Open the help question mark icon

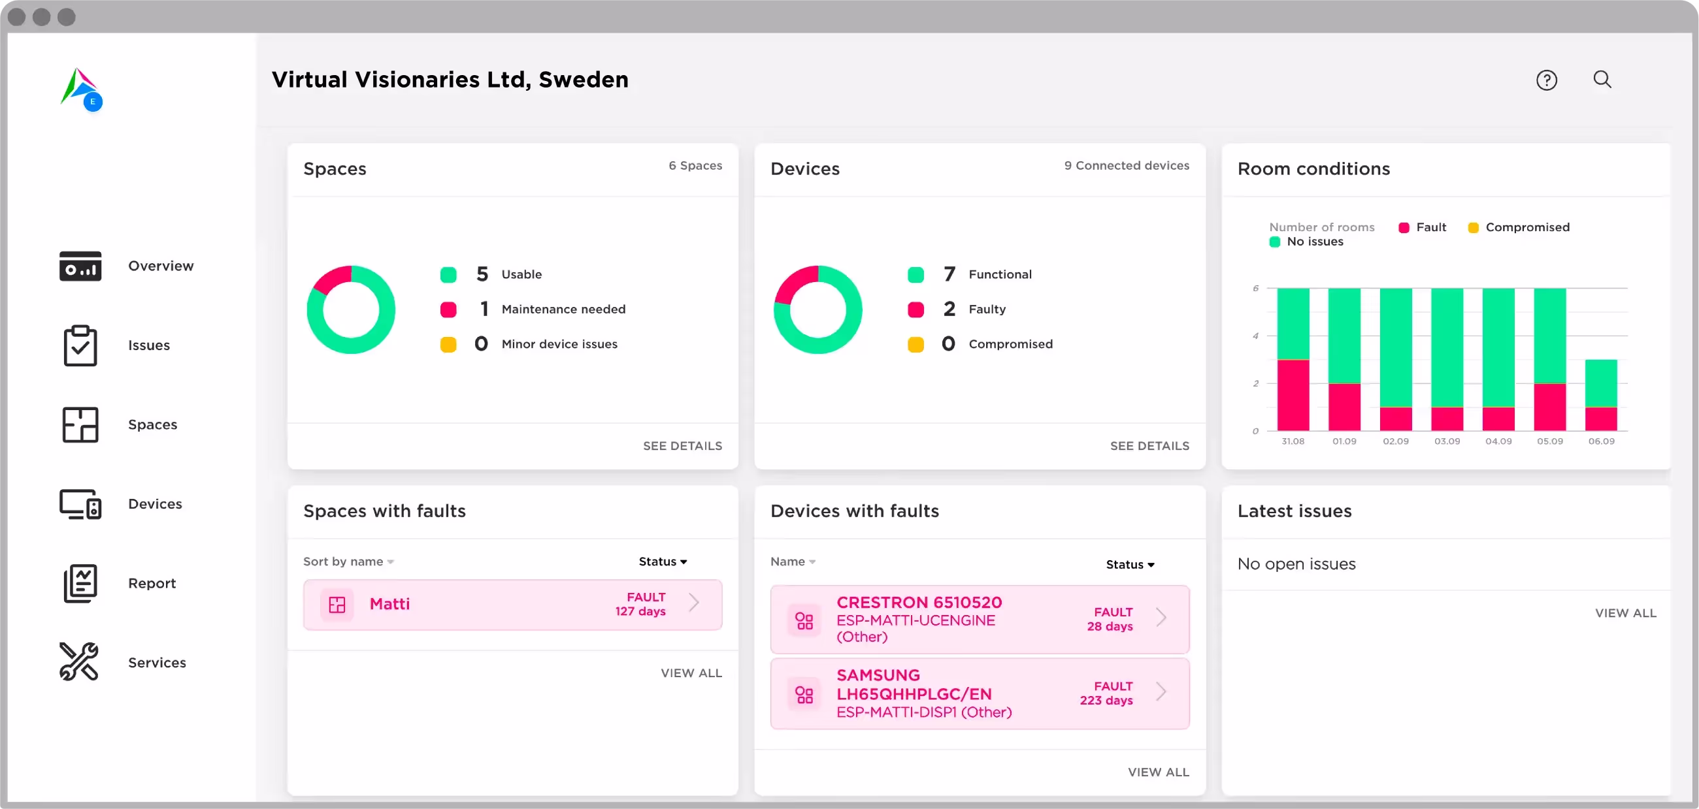(1546, 80)
